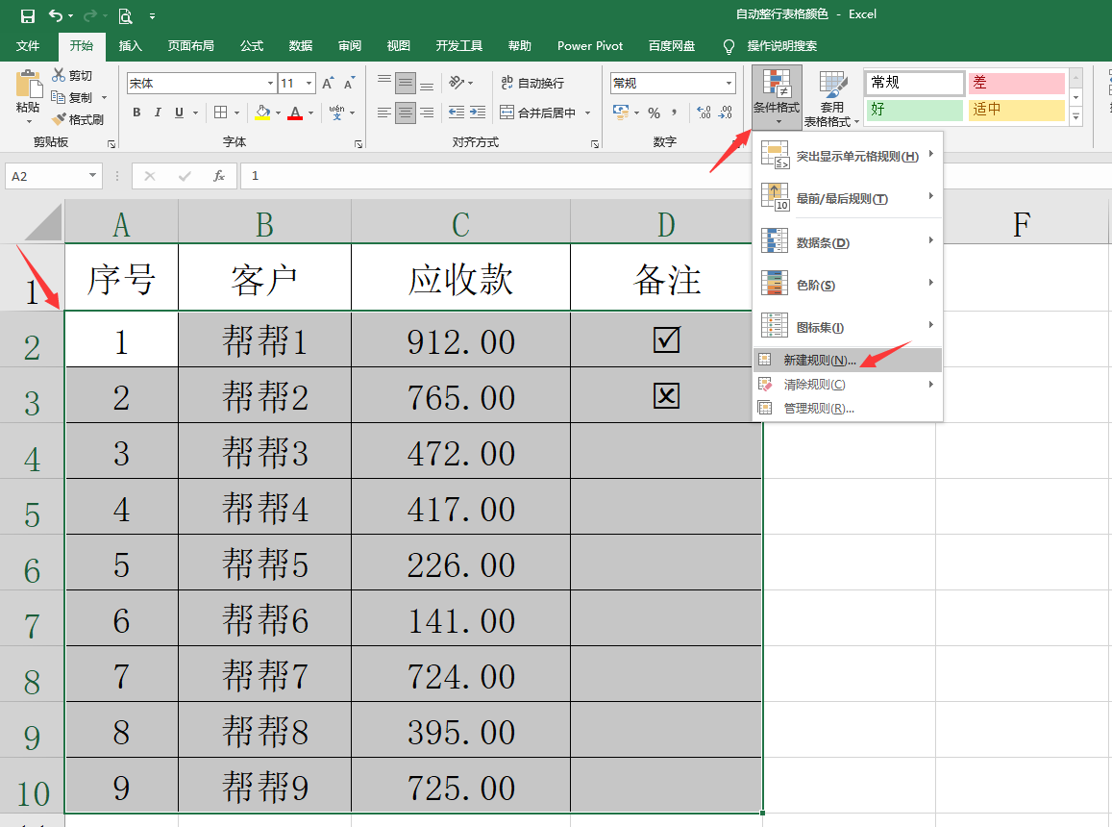Toggle Bold formatting
This screenshot has width=1112, height=827.
point(136,113)
